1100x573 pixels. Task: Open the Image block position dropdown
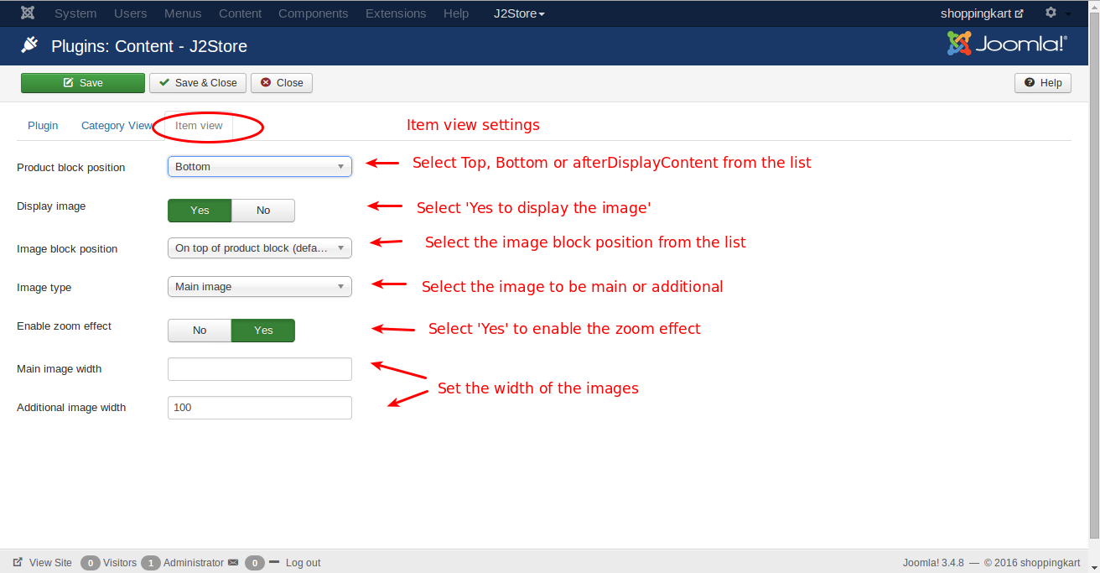point(259,247)
